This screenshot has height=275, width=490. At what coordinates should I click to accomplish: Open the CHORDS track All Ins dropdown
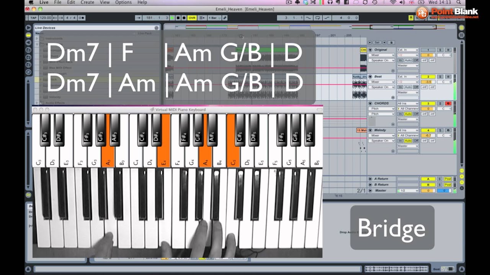coord(408,103)
